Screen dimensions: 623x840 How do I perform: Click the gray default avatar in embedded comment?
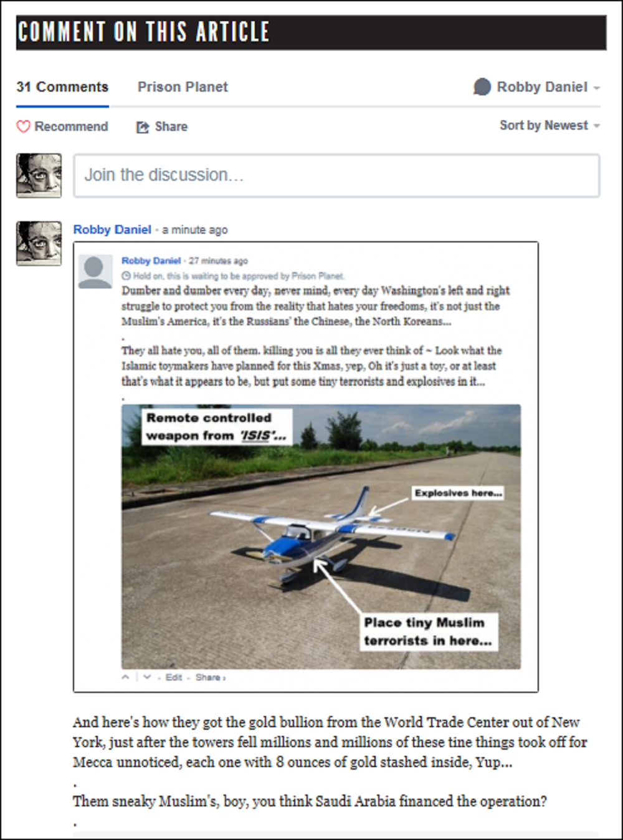coord(95,272)
